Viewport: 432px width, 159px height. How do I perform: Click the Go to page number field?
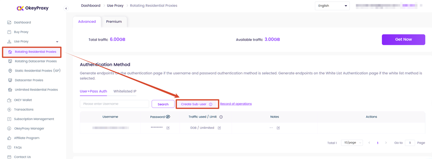click(410, 143)
